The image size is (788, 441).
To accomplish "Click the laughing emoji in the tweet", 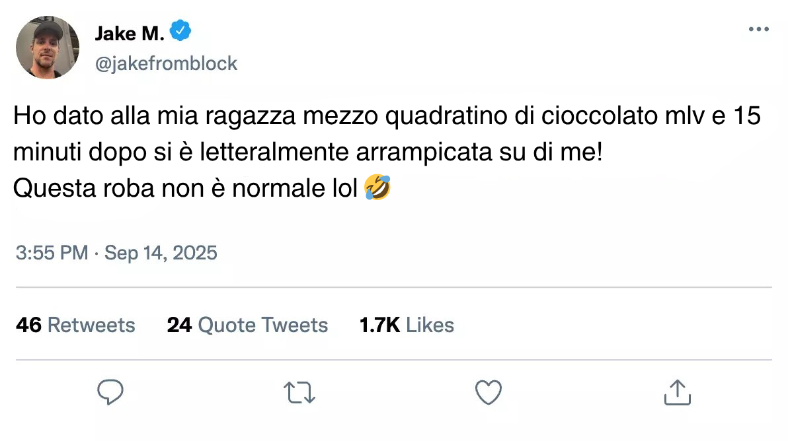I will (x=377, y=189).
